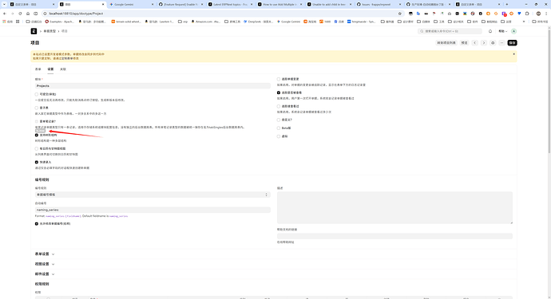The height and width of the screenshot is (299, 551).
Task: Click the extension icon with red badge
Action: coord(504,14)
